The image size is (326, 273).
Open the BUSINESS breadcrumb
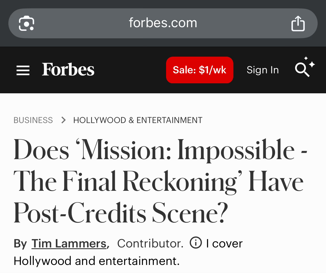[x=33, y=120]
